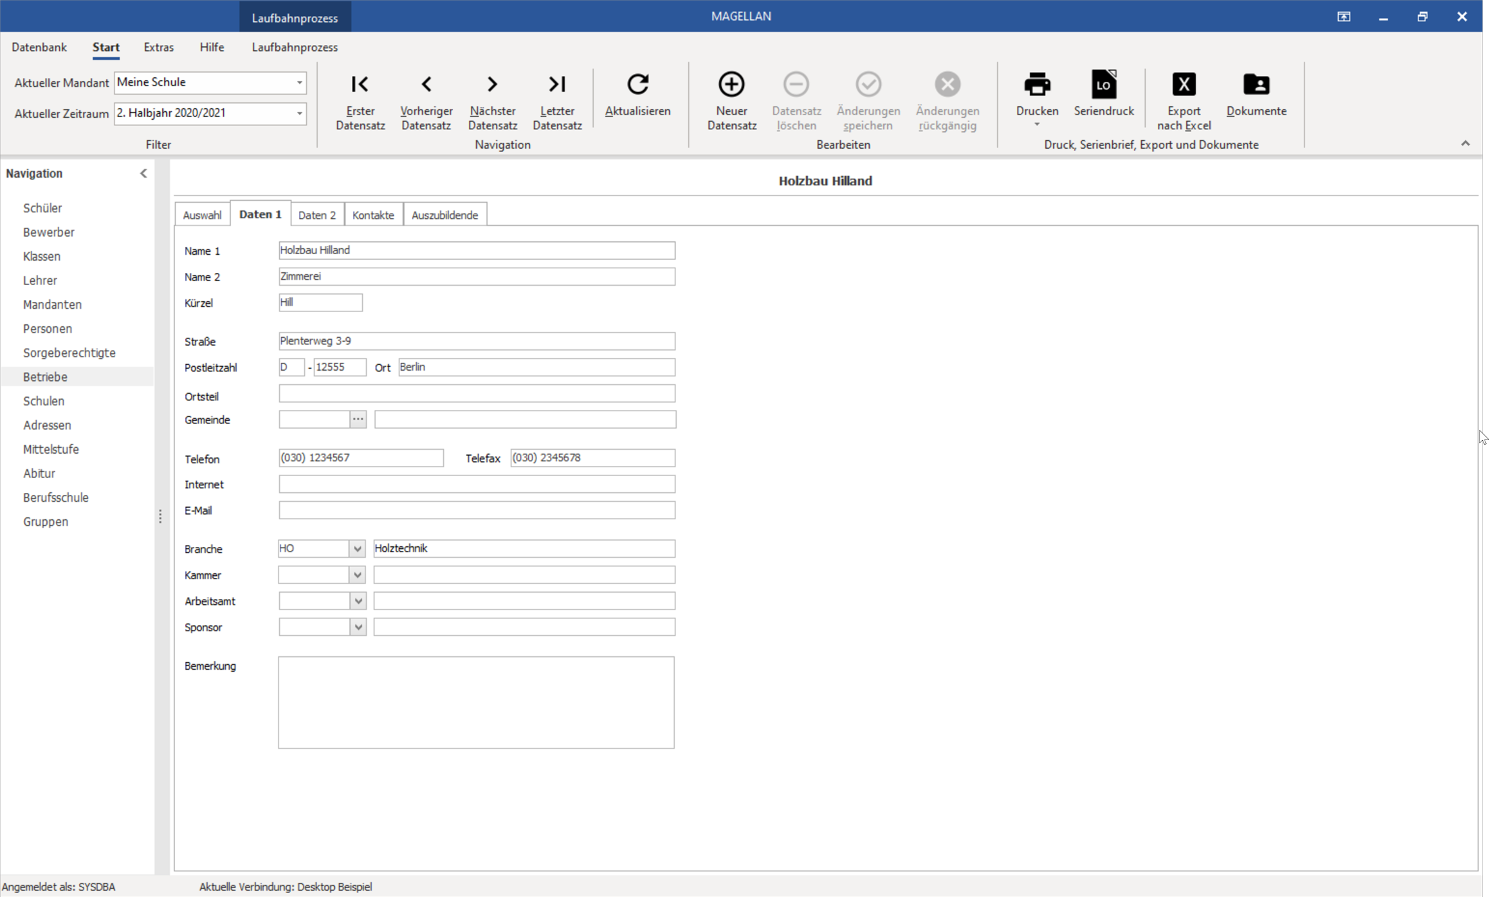Open the Drucken dropdown arrow

(x=1037, y=125)
